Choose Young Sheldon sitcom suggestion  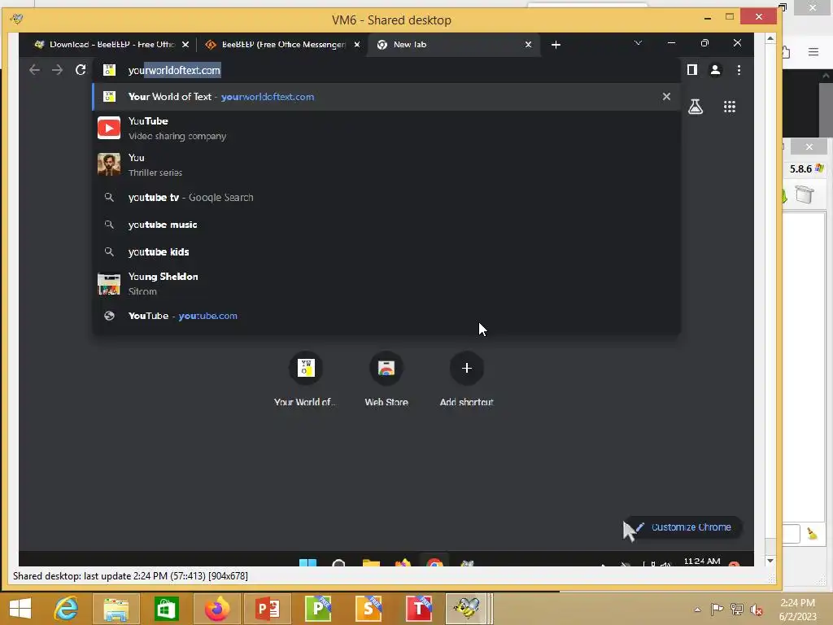[x=386, y=284]
